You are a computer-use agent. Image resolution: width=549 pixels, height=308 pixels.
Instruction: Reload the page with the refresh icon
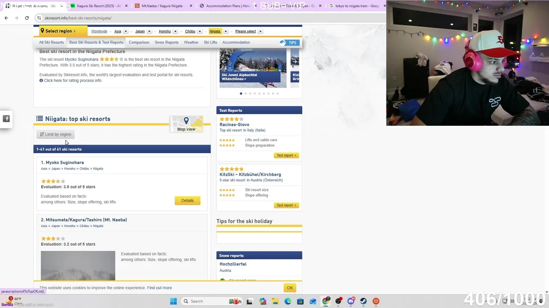(x=27, y=18)
